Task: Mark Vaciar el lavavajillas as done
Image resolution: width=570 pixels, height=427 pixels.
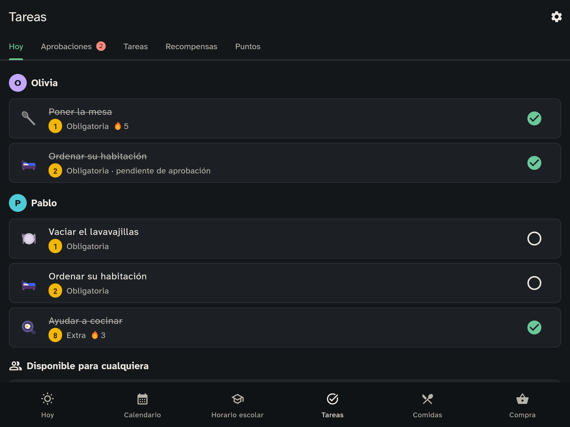Action: click(x=534, y=239)
